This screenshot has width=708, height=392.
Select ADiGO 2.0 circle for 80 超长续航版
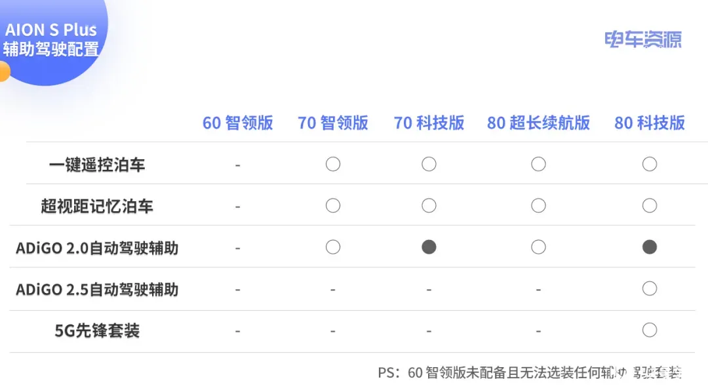[x=538, y=247]
